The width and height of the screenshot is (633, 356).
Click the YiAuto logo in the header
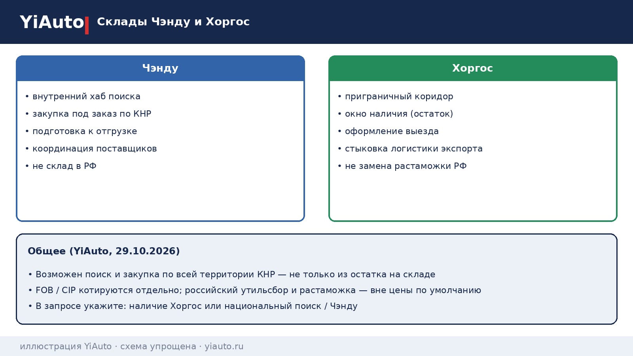click(x=52, y=22)
